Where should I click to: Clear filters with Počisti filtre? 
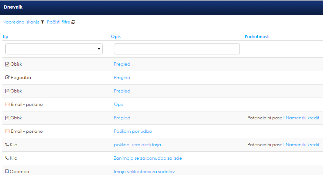coord(58,22)
